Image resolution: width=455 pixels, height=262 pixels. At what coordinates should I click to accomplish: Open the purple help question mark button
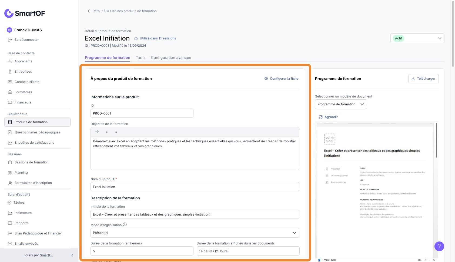[439, 246]
